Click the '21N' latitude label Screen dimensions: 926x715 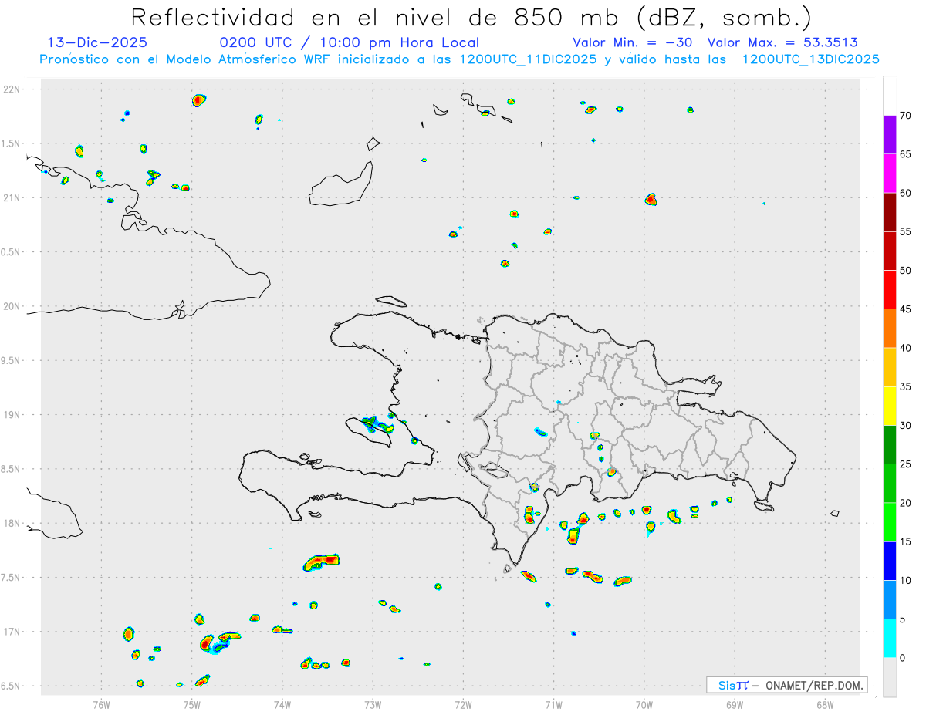click(x=12, y=197)
